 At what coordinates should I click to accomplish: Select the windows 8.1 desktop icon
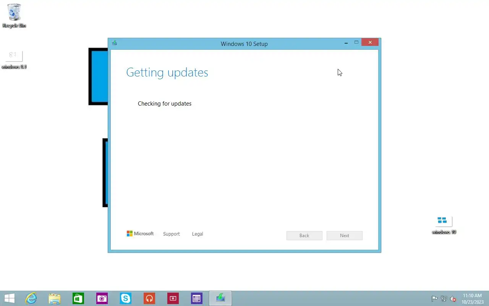click(14, 59)
